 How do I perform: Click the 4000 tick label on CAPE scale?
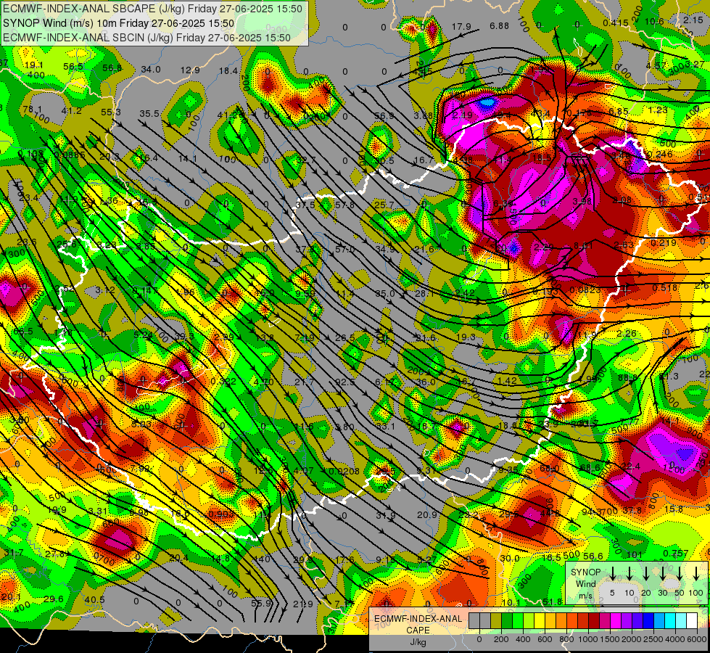(674, 639)
